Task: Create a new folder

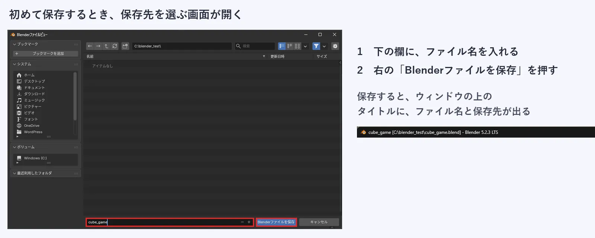Action: [x=125, y=46]
